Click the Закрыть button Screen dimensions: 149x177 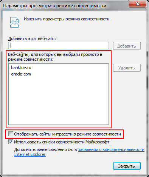[127, 166]
